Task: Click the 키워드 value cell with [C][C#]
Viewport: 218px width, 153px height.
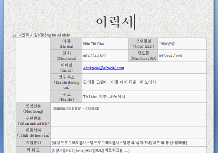Action: [x=128, y=150]
